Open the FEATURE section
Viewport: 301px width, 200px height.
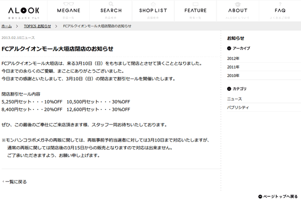[195, 11]
